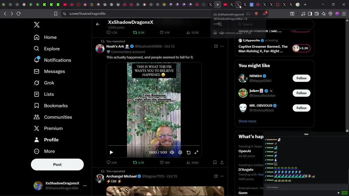This screenshot has height=196, width=349.
Task: Click the green Chat send button
Action: coord(344,193)
